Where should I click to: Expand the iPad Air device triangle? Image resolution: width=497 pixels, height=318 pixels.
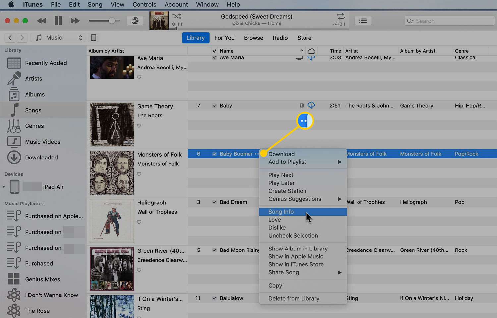coord(4,187)
